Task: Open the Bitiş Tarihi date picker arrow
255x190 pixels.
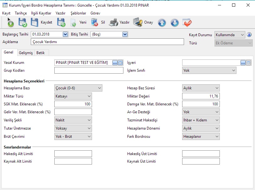Action: [125, 34]
